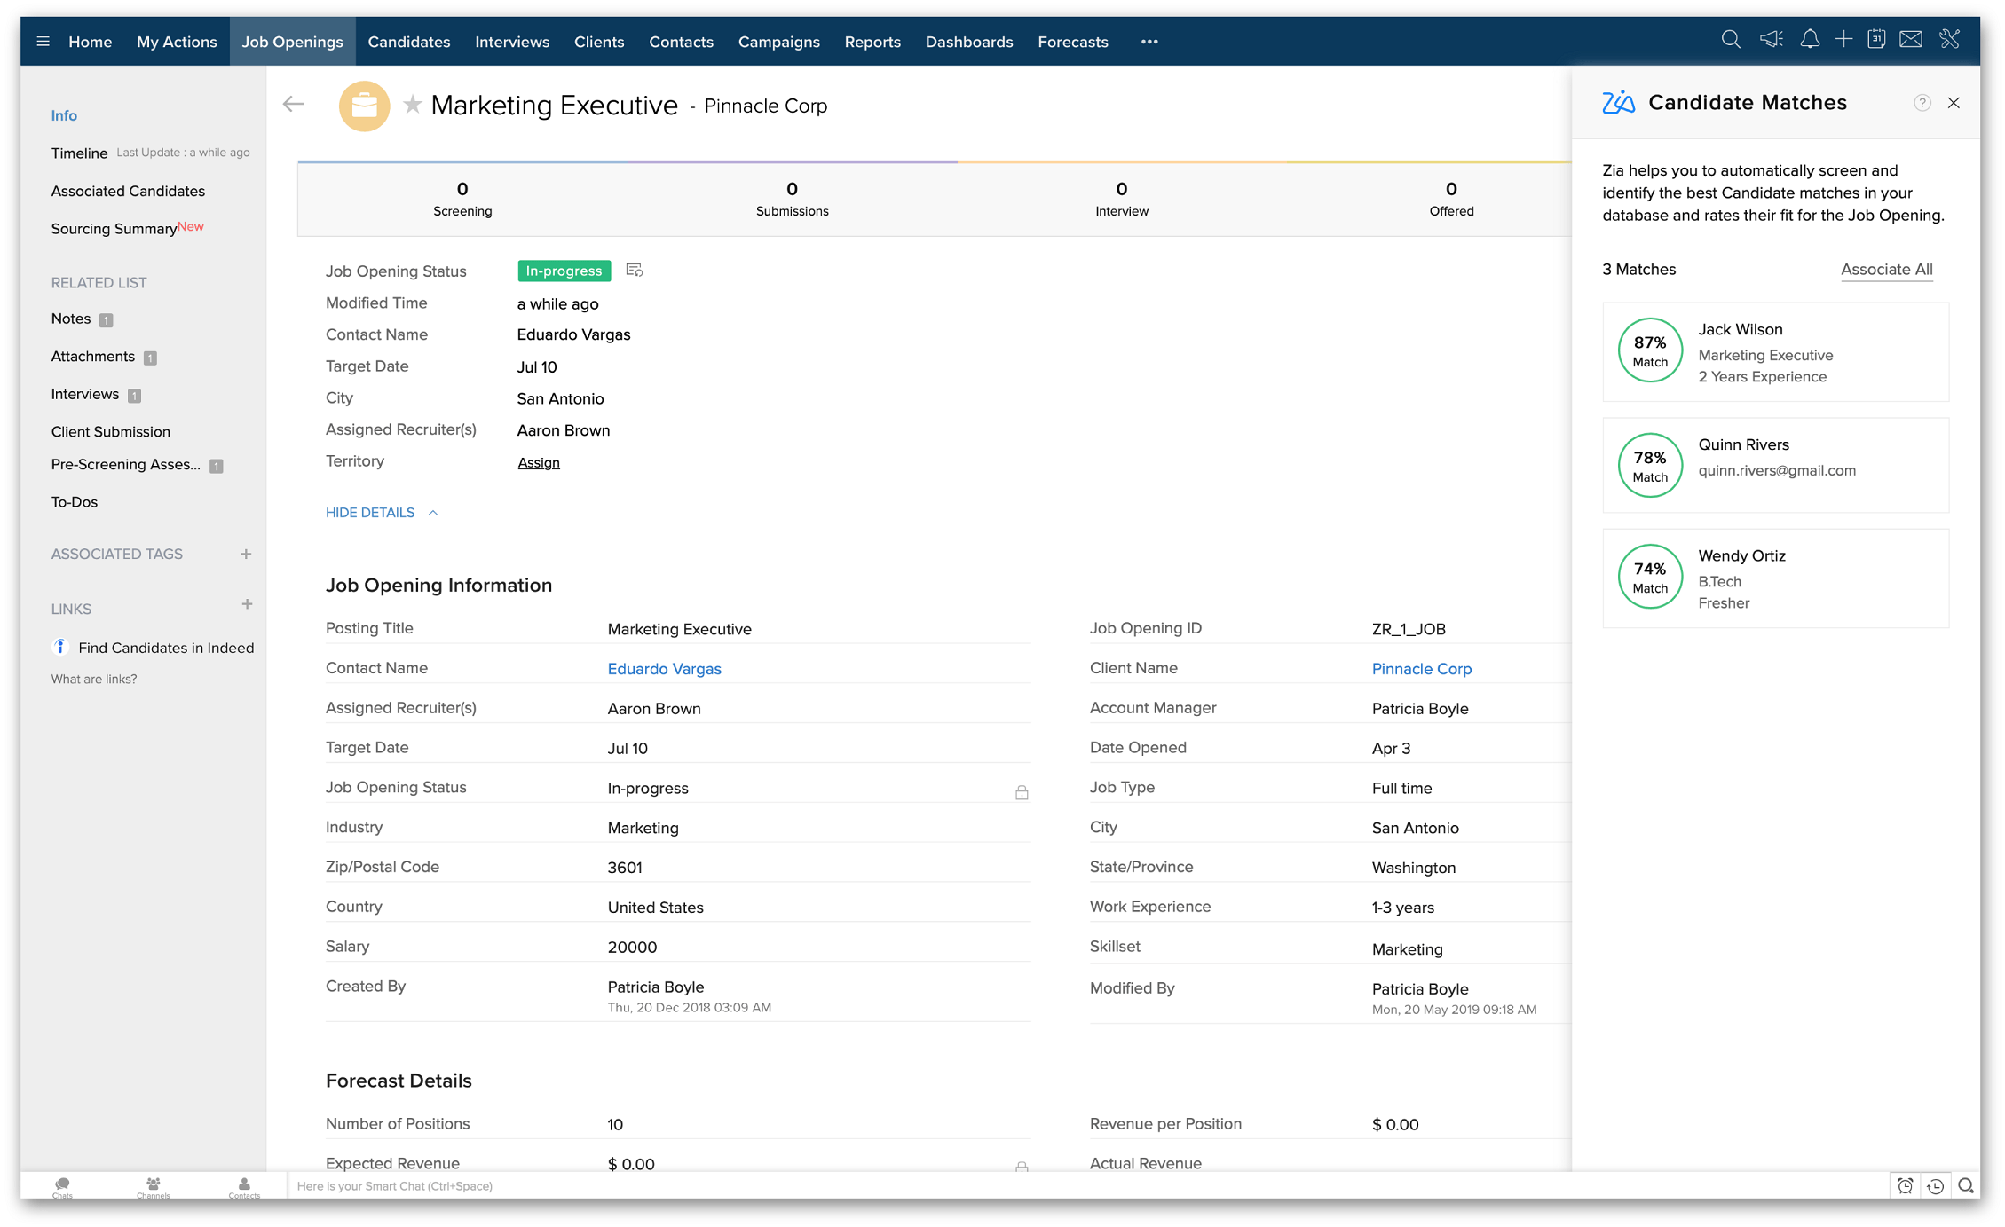This screenshot has width=2005, height=1227.
Task: Select the Offered stage count
Action: [x=1451, y=199]
